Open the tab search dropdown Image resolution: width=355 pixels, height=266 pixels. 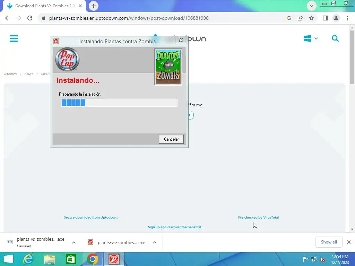point(312,6)
